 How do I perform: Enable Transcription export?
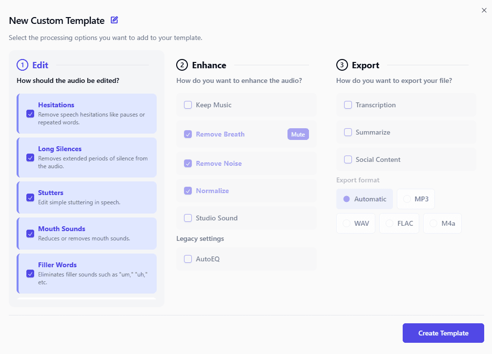(x=348, y=105)
